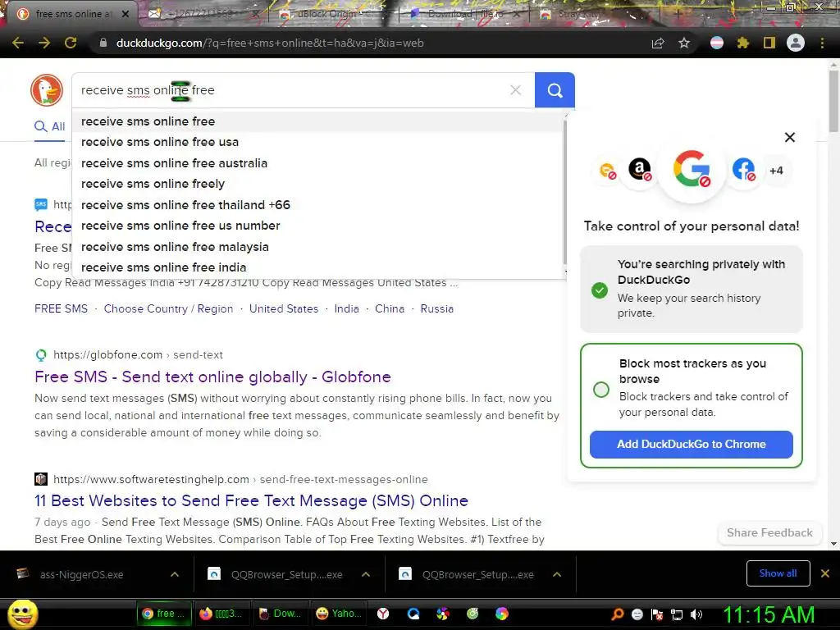
Task: Choose suggestion "receive sms online free india"
Action: point(318,267)
